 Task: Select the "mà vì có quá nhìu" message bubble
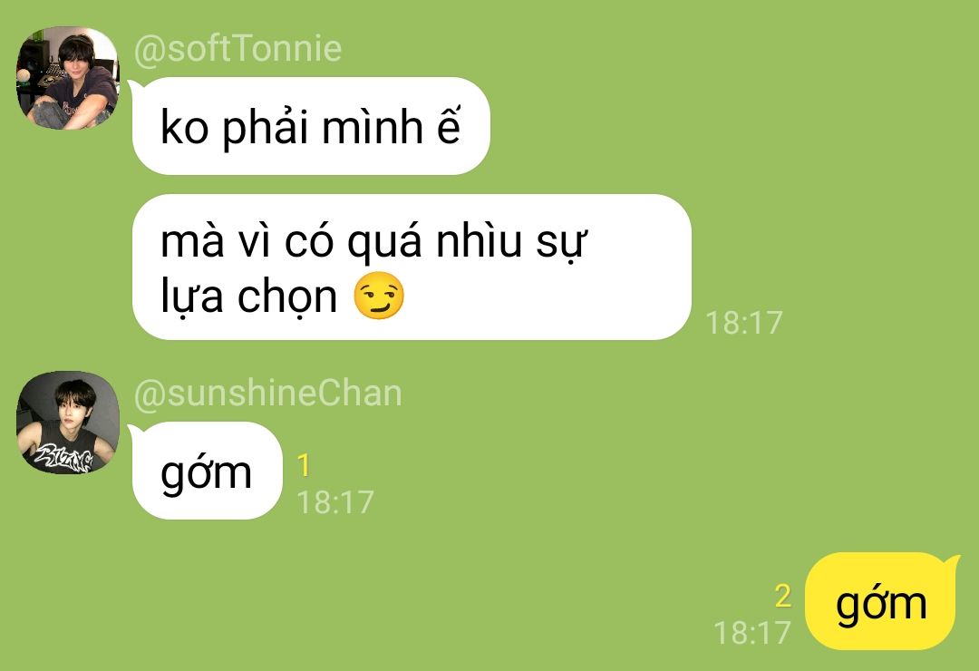click(x=412, y=267)
